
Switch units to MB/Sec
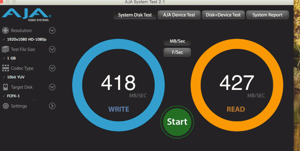[177, 41]
